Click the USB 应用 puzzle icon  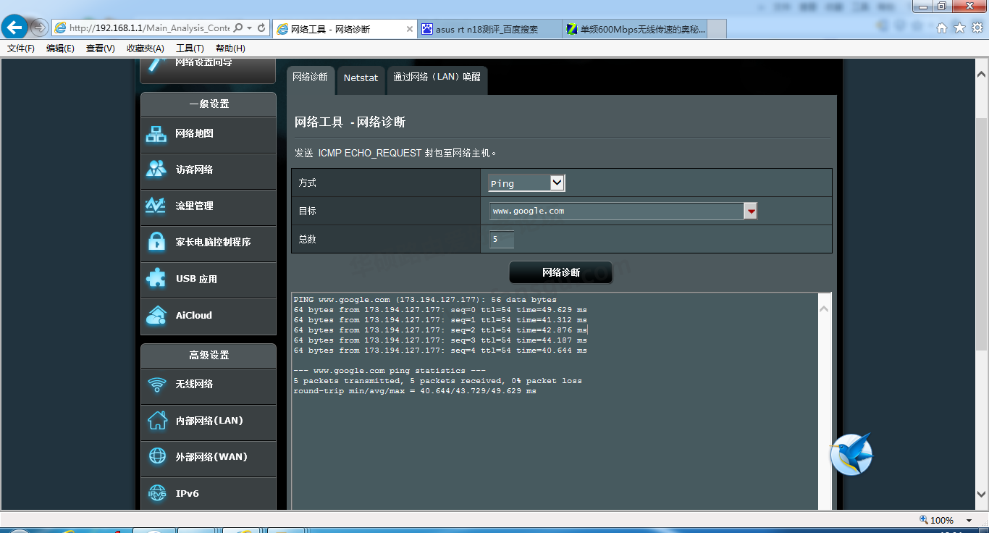point(156,279)
